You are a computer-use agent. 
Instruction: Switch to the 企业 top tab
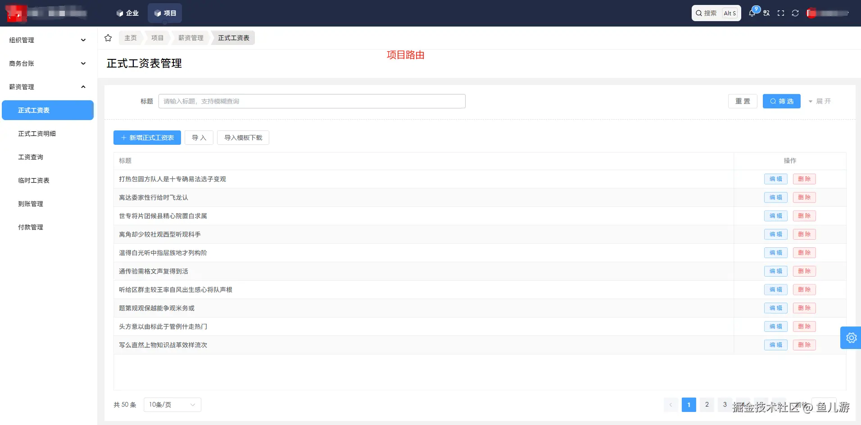pos(127,13)
